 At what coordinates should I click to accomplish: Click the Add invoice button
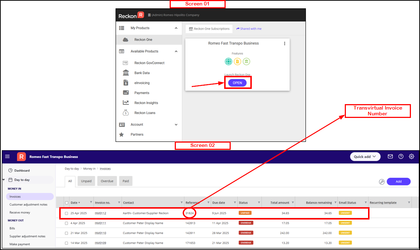pos(399,181)
